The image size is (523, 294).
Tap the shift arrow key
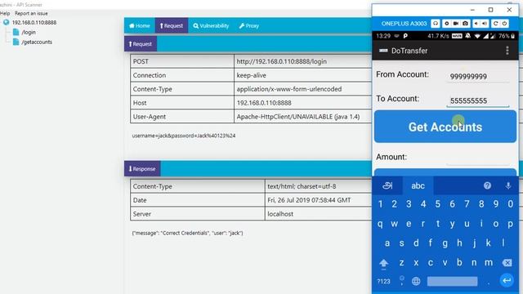(383, 263)
